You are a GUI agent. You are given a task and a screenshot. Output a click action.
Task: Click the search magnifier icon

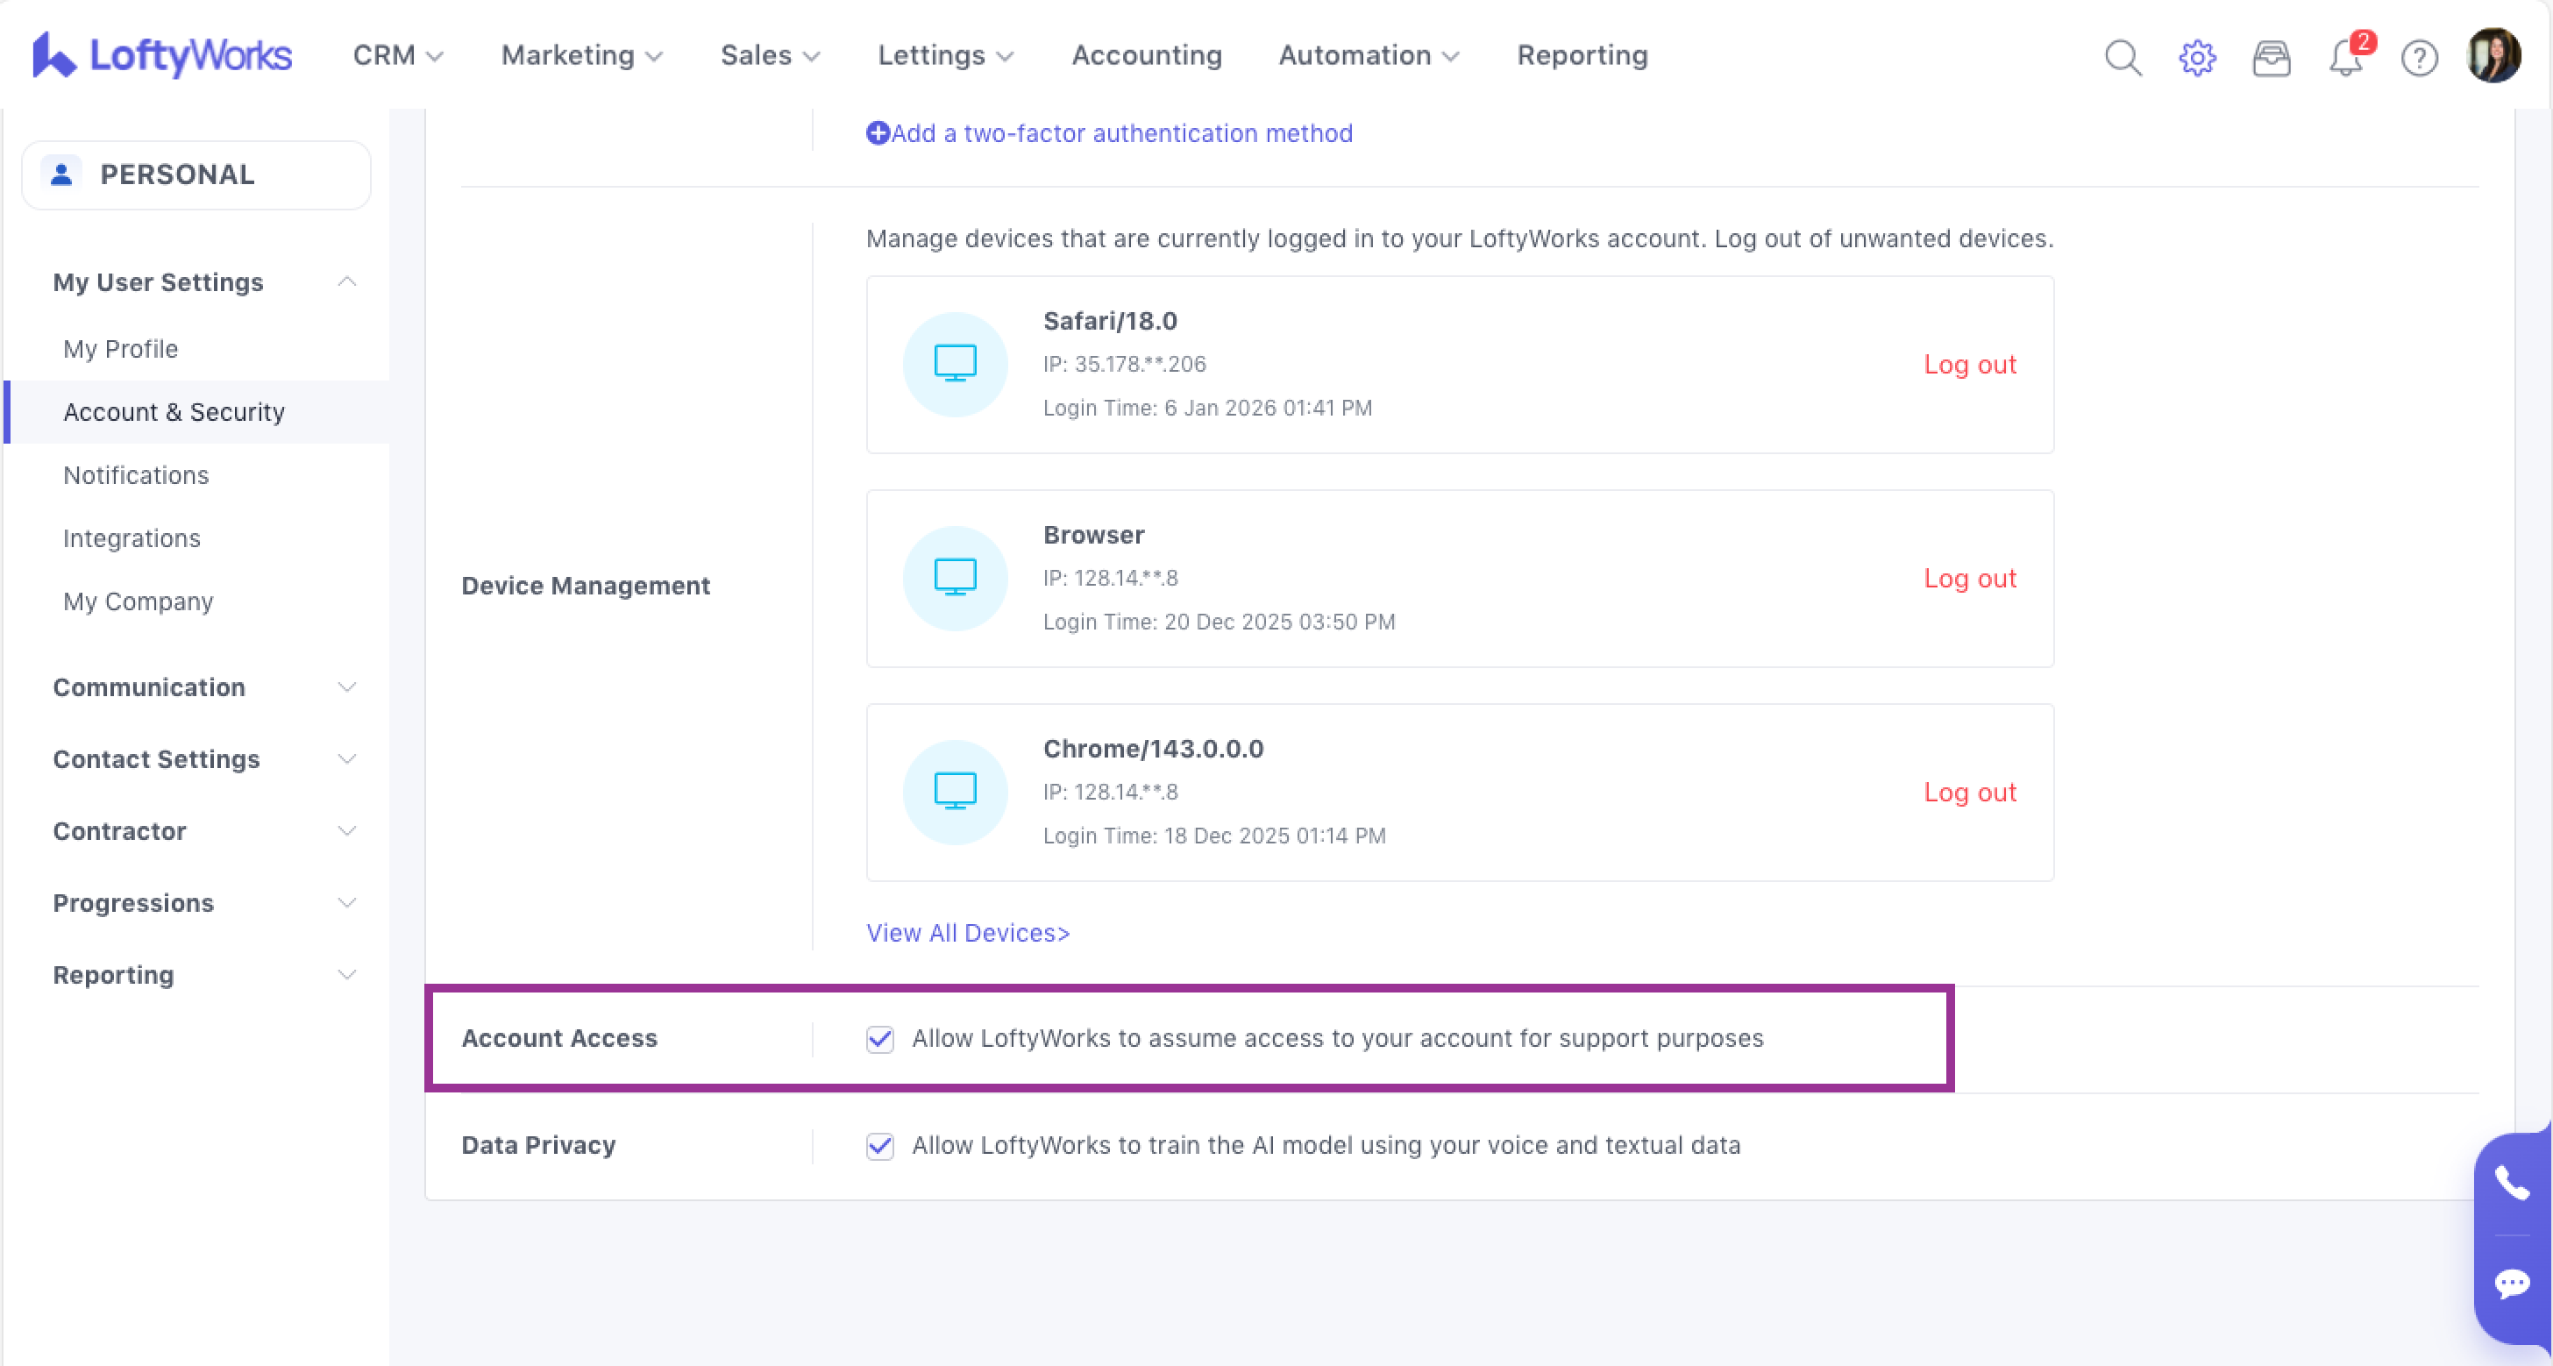(2122, 58)
